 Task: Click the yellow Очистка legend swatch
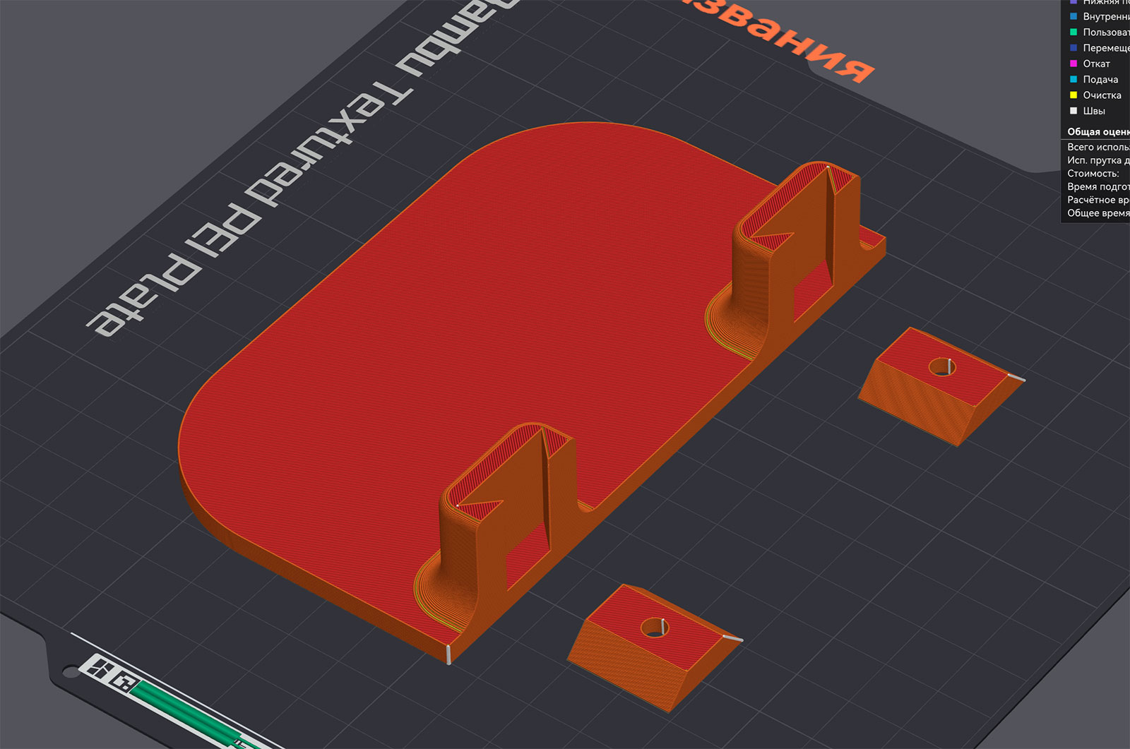point(1073,95)
